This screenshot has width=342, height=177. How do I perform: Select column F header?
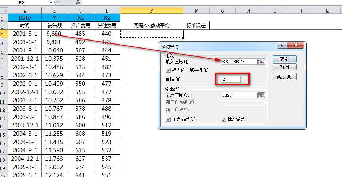pos(196,10)
